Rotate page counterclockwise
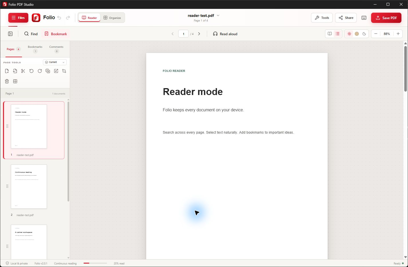Screen dimensions: 408x267 tap(31, 71)
